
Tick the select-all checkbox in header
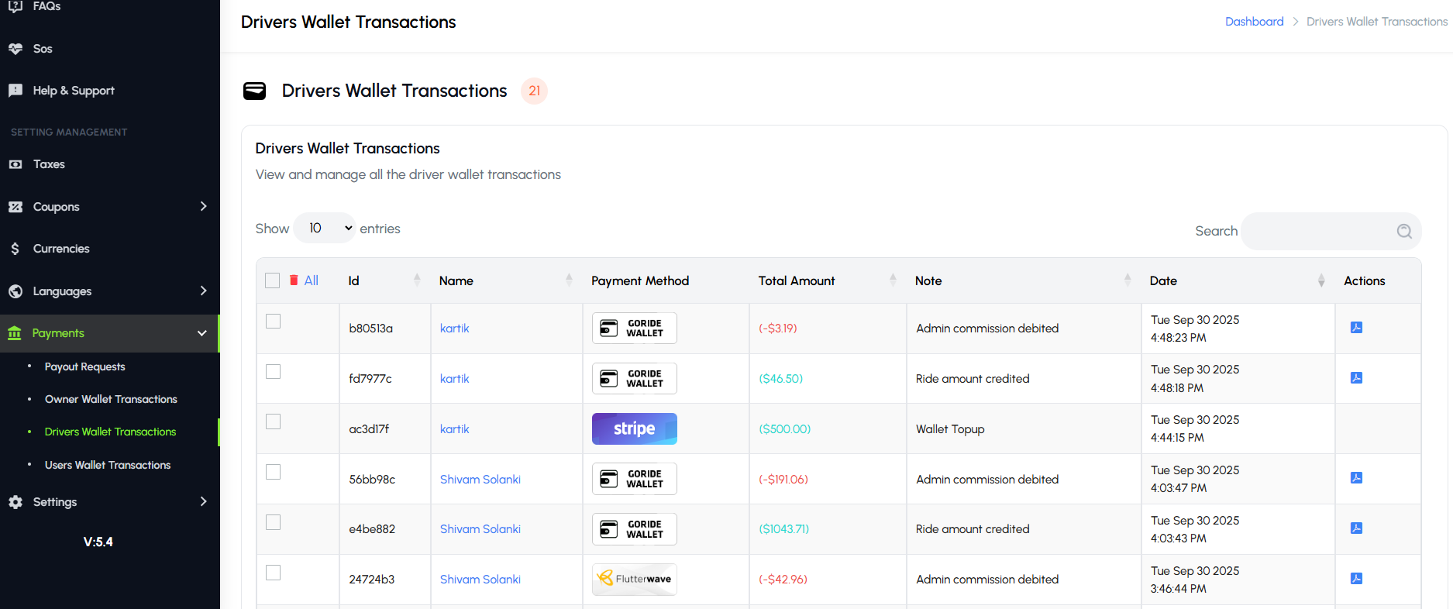coord(272,280)
